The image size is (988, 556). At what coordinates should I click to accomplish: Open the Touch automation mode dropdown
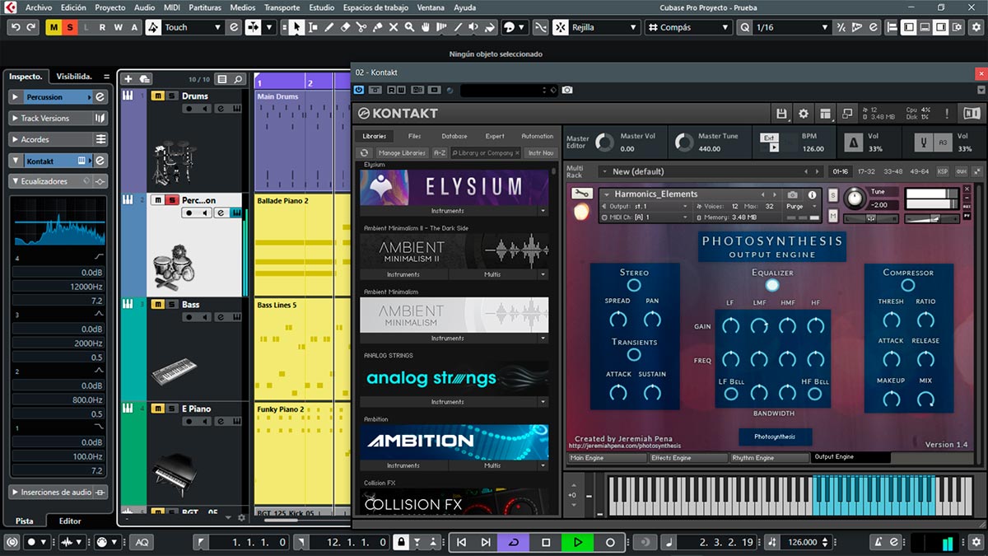(193, 27)
